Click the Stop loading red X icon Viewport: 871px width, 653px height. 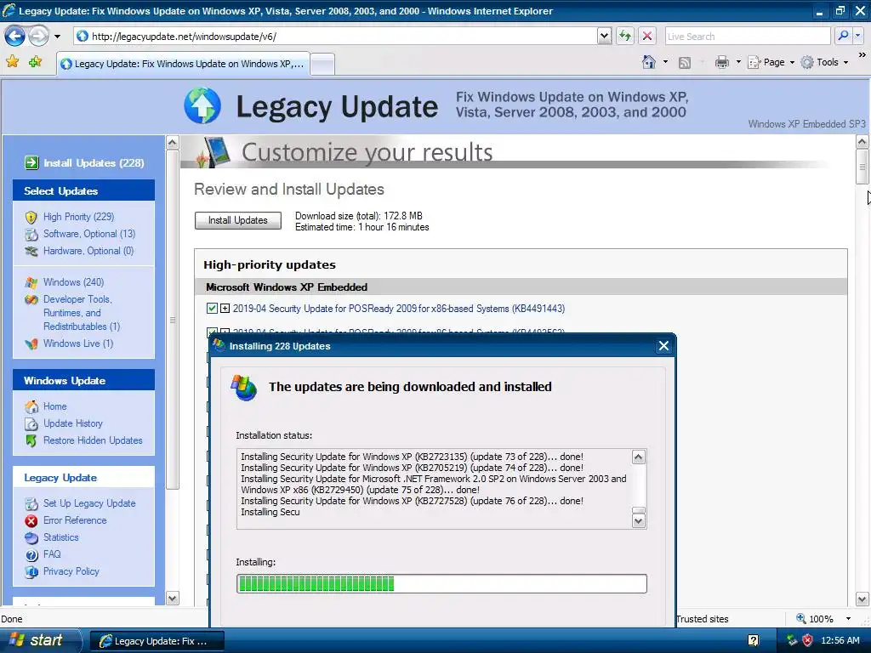pos(647,36)
